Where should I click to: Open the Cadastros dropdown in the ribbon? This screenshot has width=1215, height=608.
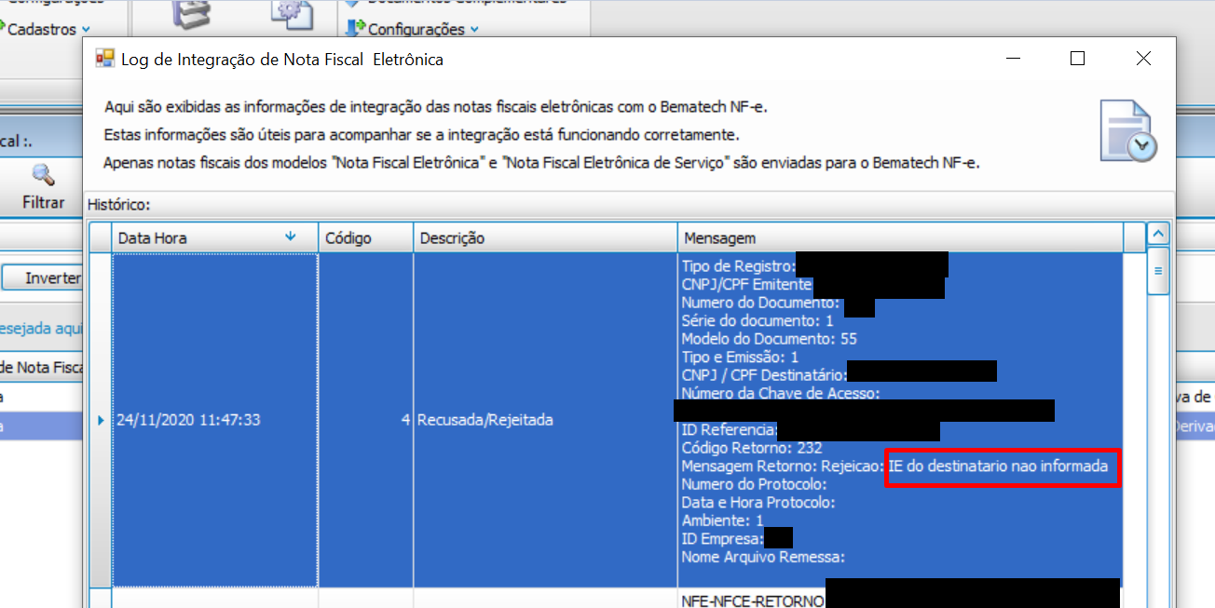(x=49, y=30)
